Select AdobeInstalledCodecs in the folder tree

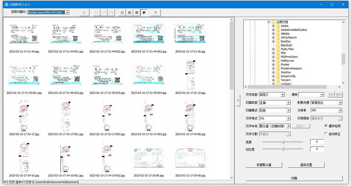tap(294, 30)
